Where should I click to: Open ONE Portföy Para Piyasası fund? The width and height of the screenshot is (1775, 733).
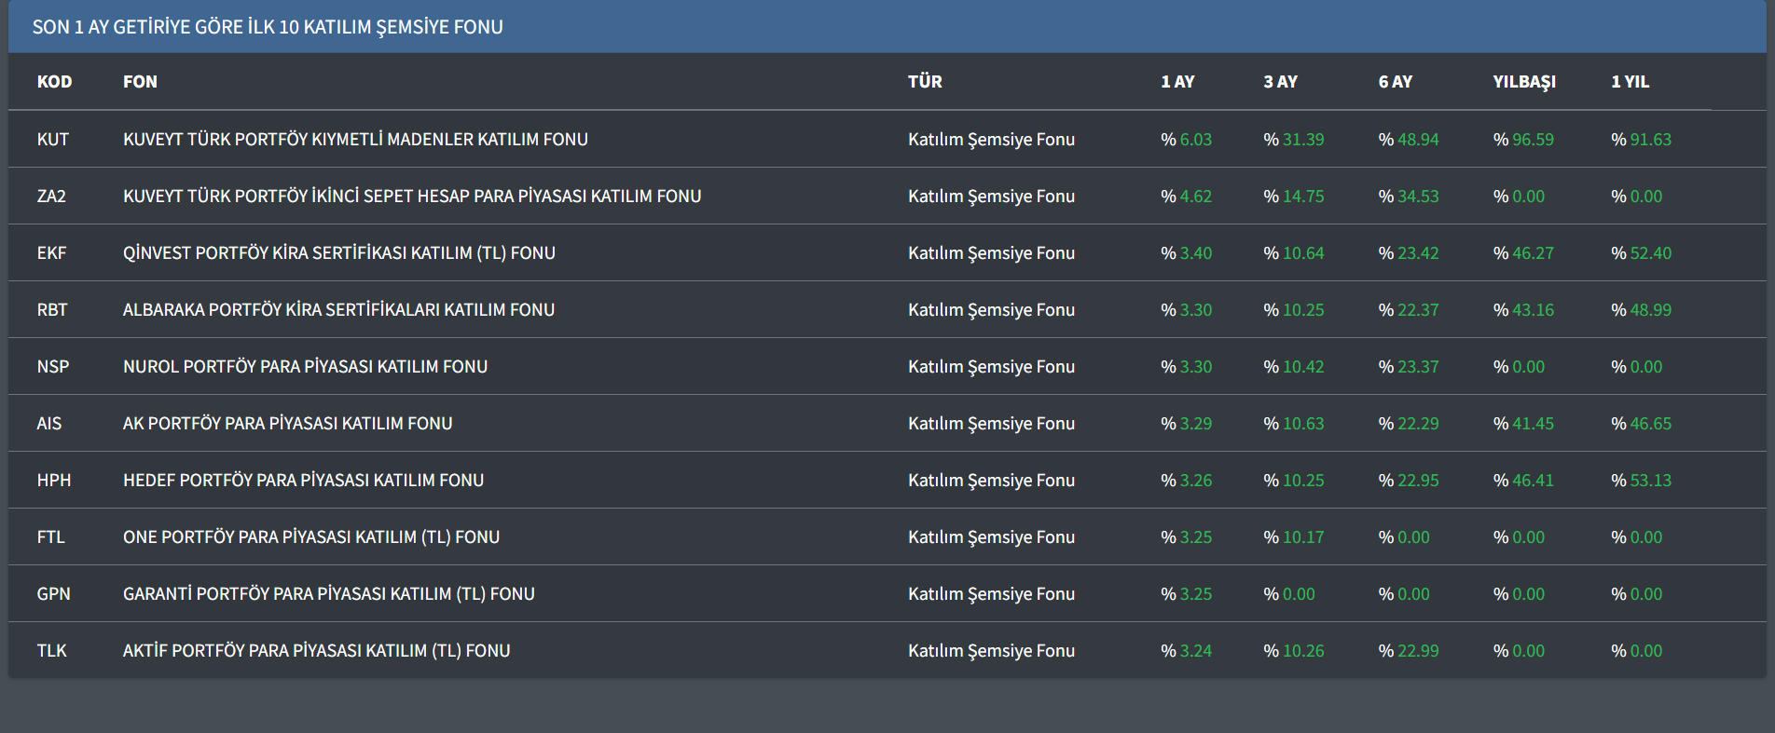(311, 537)
